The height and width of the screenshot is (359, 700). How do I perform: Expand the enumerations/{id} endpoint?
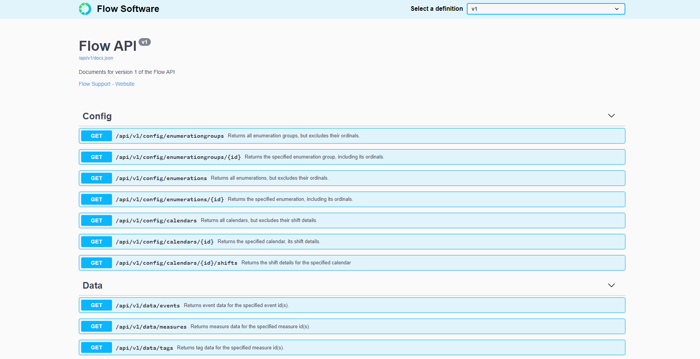pyautogui.click(x=170, y=200)
